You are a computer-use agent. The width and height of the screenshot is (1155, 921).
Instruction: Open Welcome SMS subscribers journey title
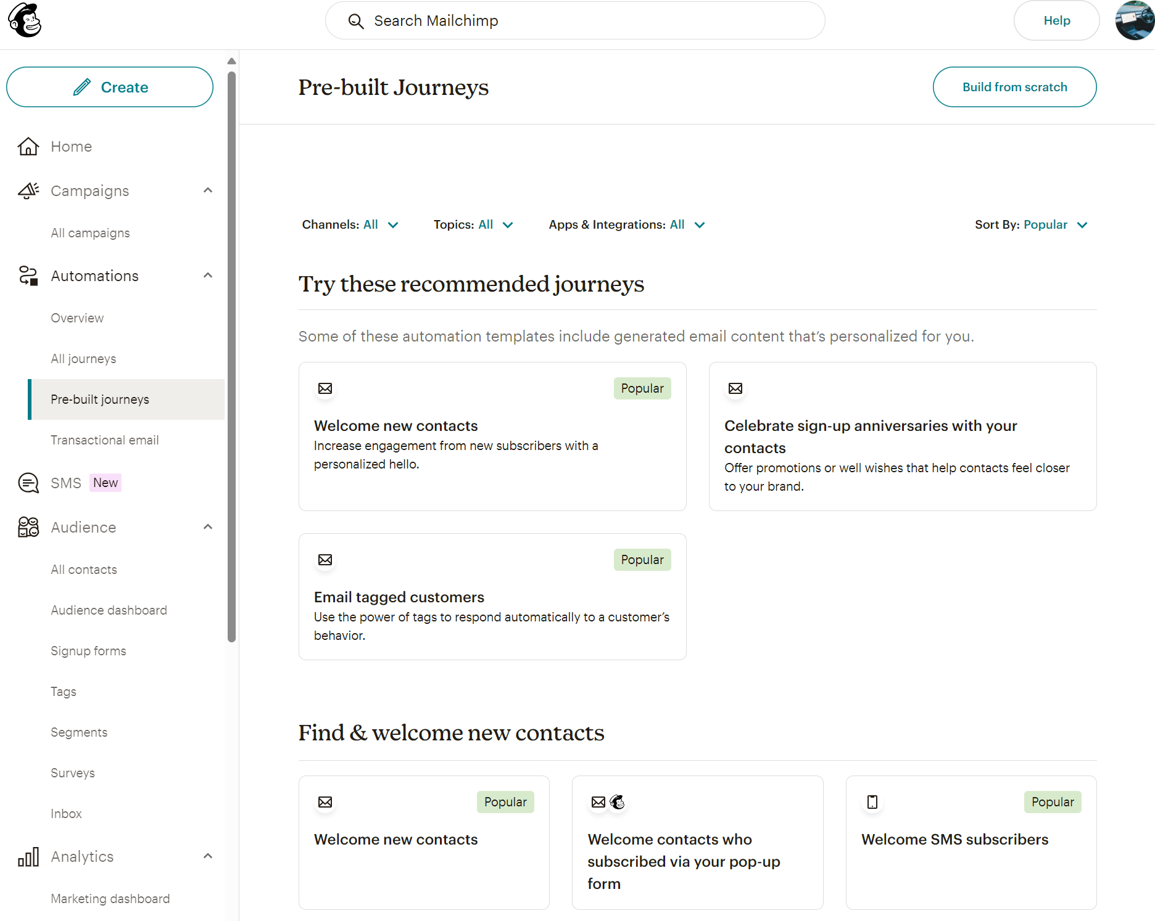[954, 840]
